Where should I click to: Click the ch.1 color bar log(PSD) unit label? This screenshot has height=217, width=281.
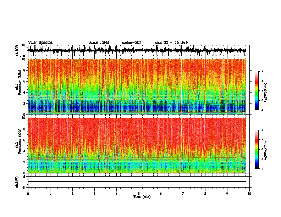266,92
